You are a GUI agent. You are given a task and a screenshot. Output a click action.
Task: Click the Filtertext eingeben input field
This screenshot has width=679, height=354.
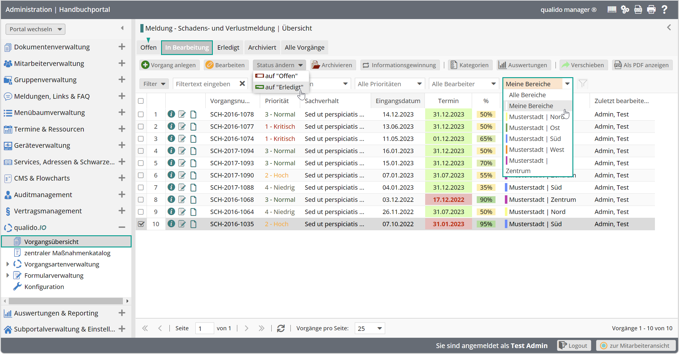(206, 84)
